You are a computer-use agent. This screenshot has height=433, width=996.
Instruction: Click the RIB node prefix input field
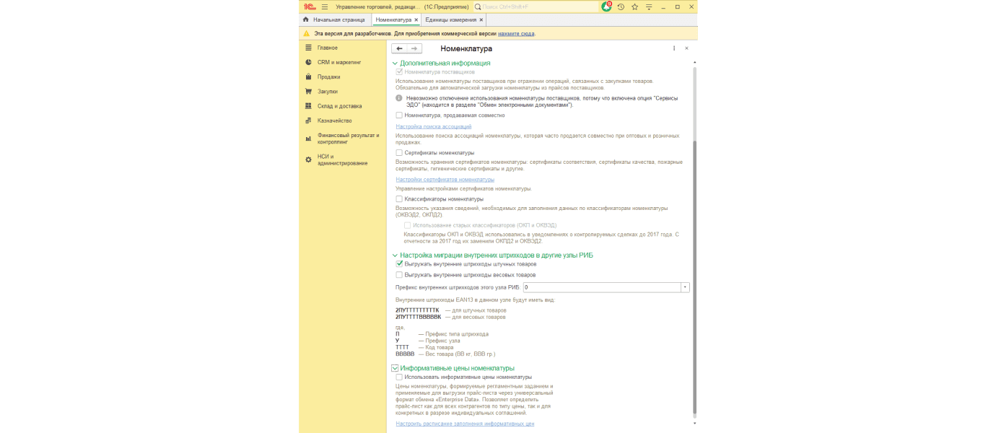pyautogui.click(x=601, y=287)
